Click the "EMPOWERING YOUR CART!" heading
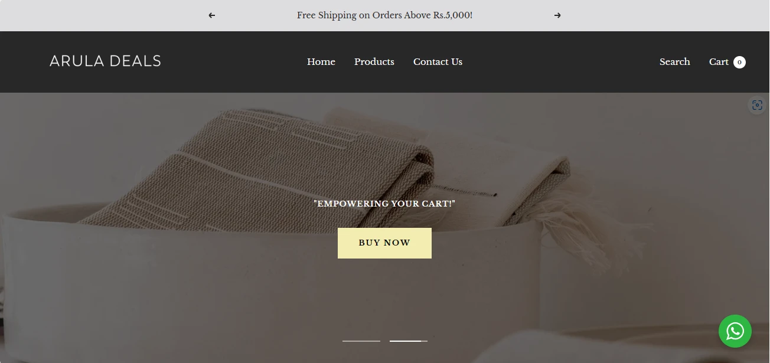Viewport: 770px width, 363px height. [384, 204]
